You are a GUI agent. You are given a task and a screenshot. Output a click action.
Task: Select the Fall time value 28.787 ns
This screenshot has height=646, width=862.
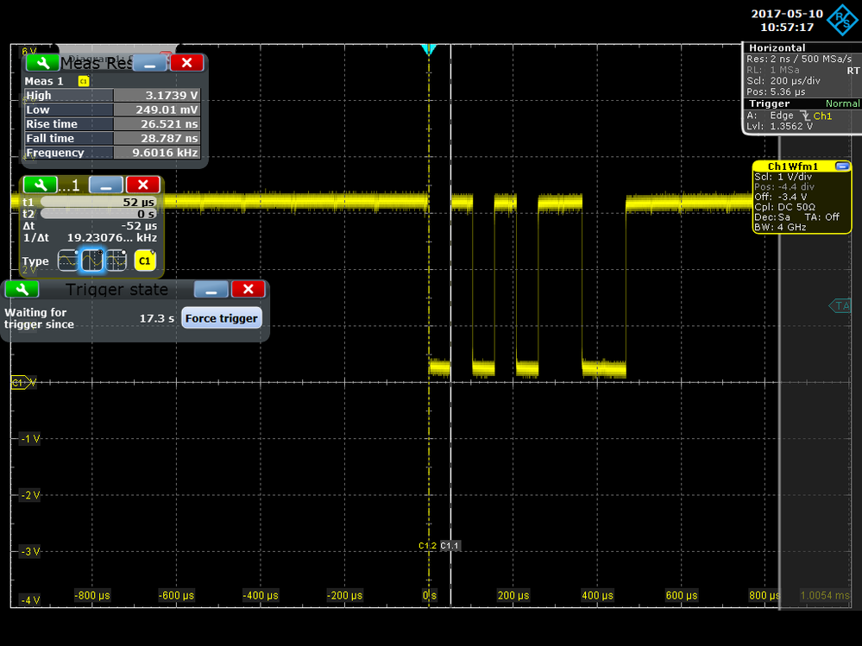(157, 138)
